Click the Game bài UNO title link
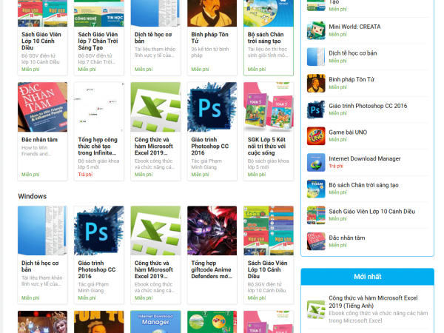This screenshot has width=444, height=333. point(348,132)
